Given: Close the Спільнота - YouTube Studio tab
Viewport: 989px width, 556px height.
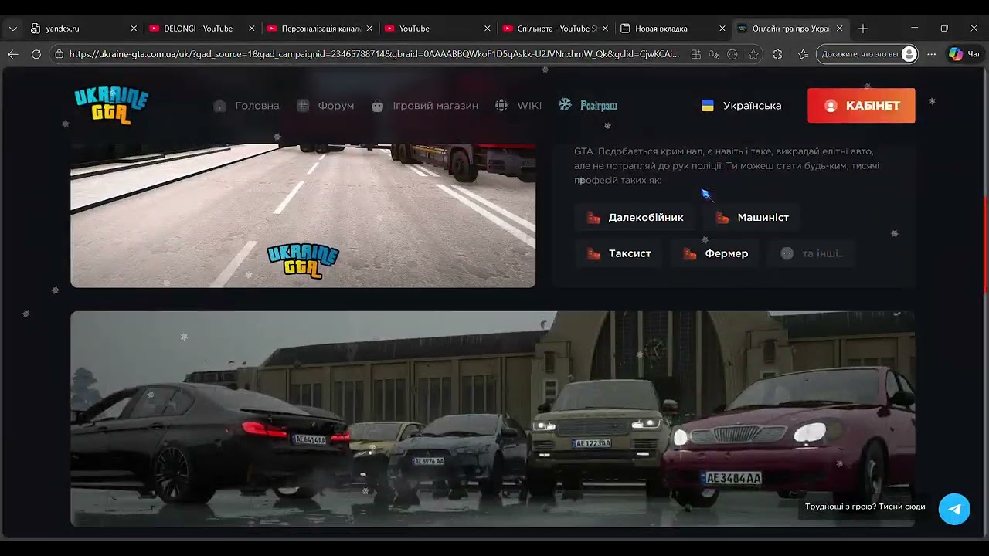Looking at the screenshot, I should (x=605, y=29).
